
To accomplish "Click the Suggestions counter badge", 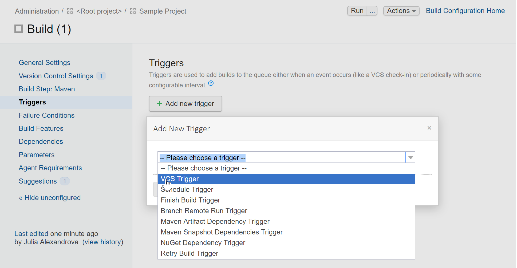I will tap(65, 181).
